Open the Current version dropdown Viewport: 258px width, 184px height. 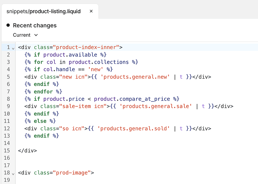25,35
